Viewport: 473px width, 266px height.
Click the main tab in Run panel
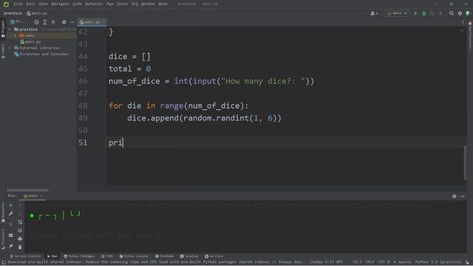(33, 196)
